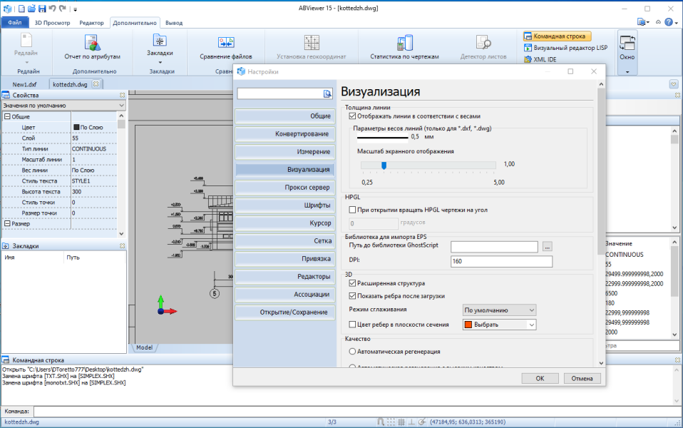Screen dimensions: 683x428
Task: Uncheck Отображать линии в соответствии с весами
Action: (x=352, y=116)
